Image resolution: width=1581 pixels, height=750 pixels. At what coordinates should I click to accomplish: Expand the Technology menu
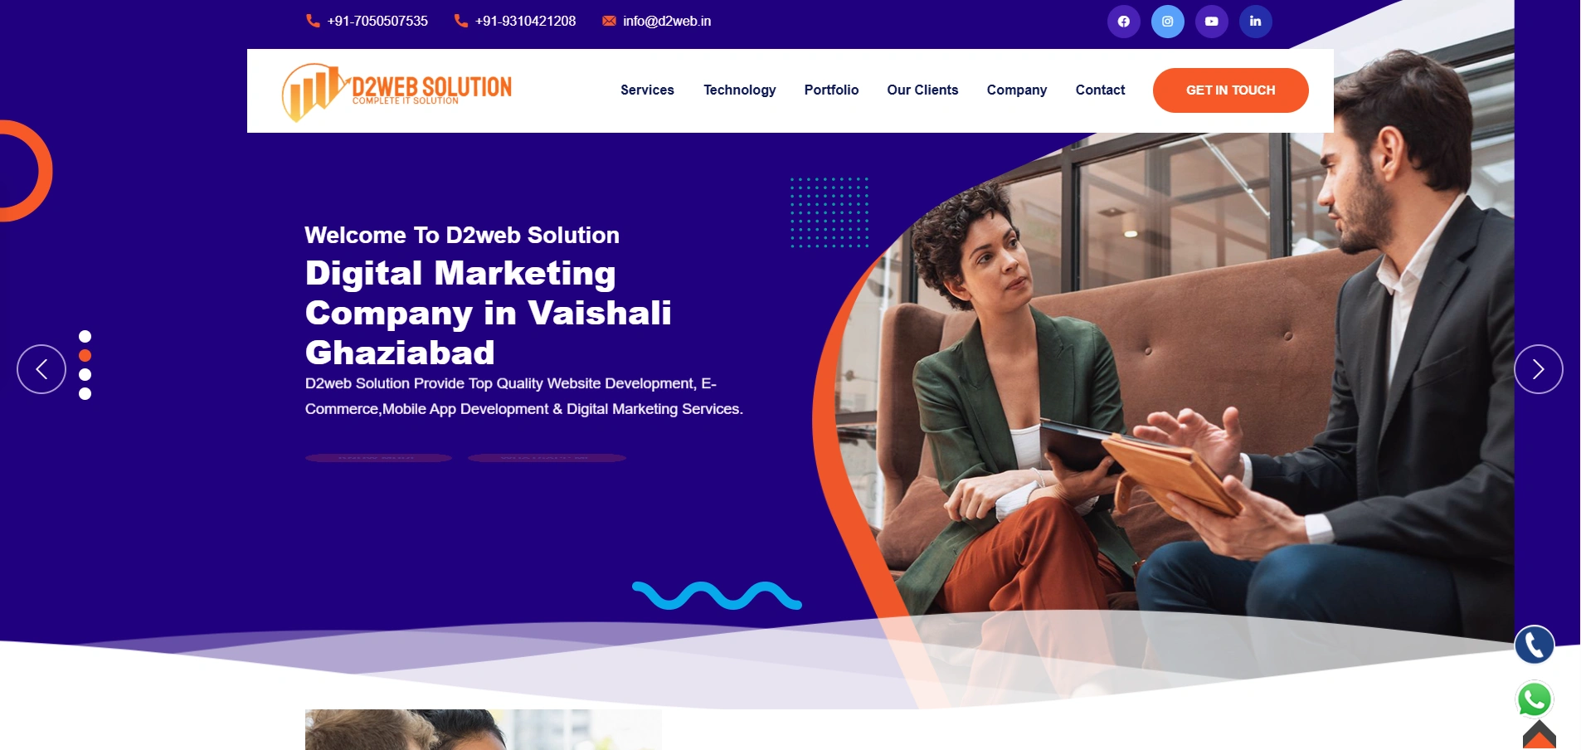pos(740,90)
